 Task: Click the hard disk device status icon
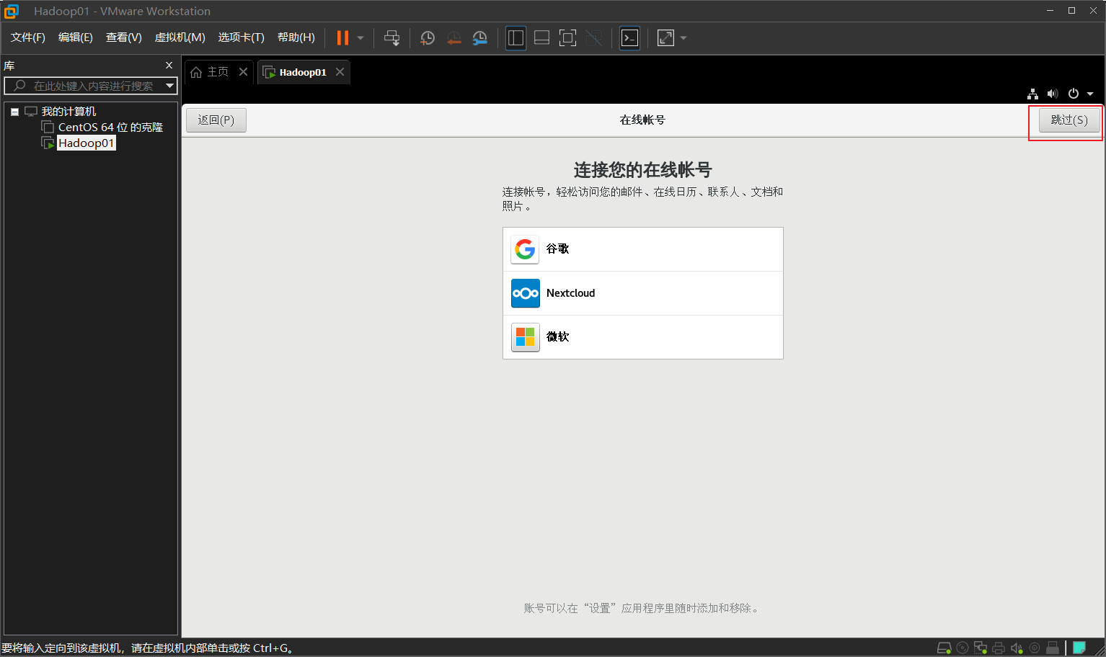[x=944, y=648]
